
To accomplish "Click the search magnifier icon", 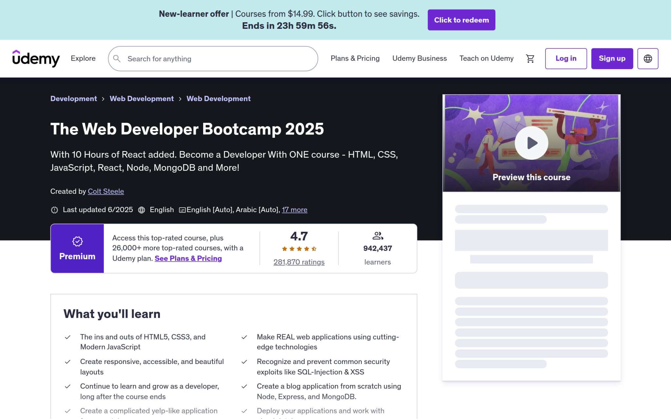I will tap(117, 59).
